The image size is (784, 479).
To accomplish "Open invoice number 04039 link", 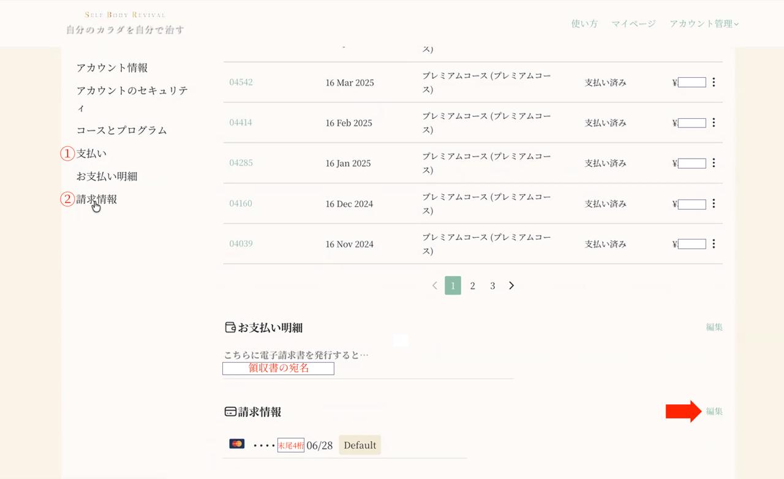I will tap(241, 244).
